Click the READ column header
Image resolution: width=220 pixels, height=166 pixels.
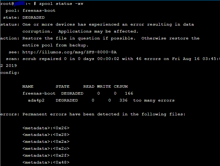[89, 86]
